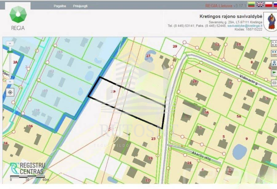Open the Pagalba help menu
The height and width of the screenshot is (189, 277).
tap(60, 6)
